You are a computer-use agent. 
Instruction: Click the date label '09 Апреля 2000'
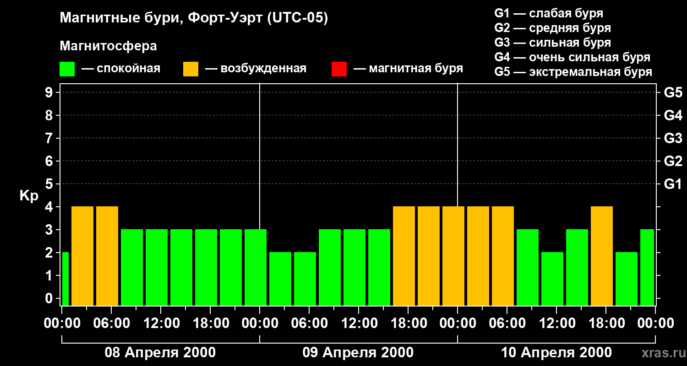358,353
